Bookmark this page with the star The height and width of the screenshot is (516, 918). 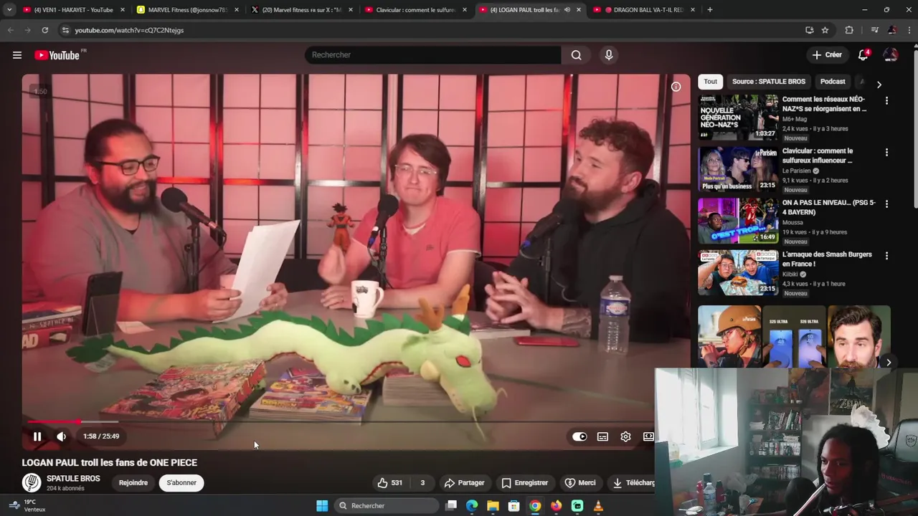825,30
